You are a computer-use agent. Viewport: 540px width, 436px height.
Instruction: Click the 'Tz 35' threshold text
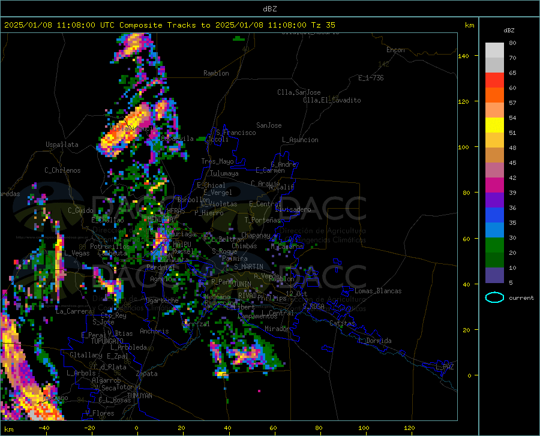coord(323,25)
